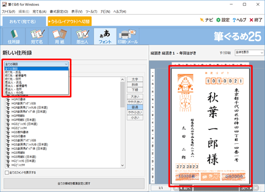Toggle 下線 underline style
Screen dimensions: 265x192
click(x=135, y=90)
